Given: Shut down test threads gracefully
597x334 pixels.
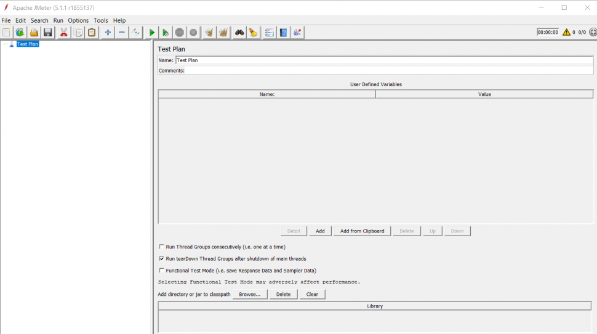Looking at the screenshot, I should point(193,33).
